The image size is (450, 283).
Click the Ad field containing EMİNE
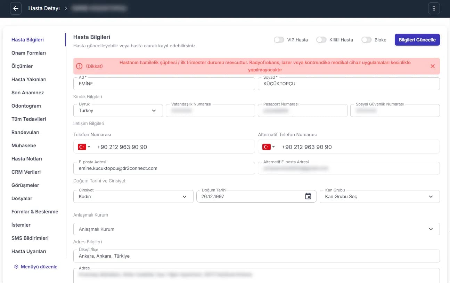[x=164, y=84]
